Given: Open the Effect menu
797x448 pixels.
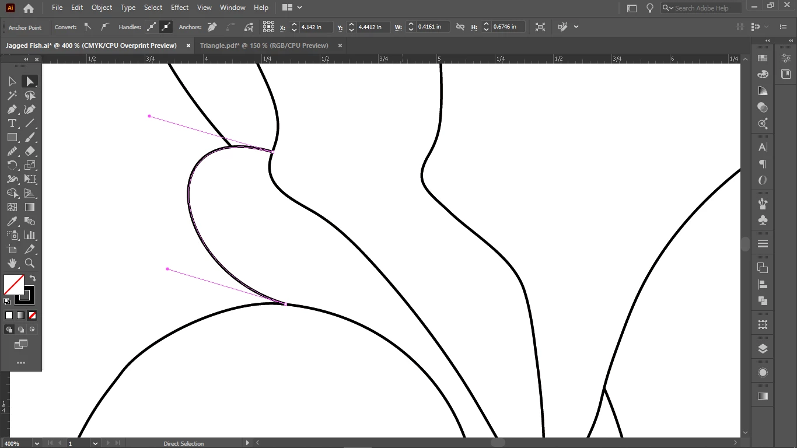Looking at the screenshot, I should tap(180, 8).
